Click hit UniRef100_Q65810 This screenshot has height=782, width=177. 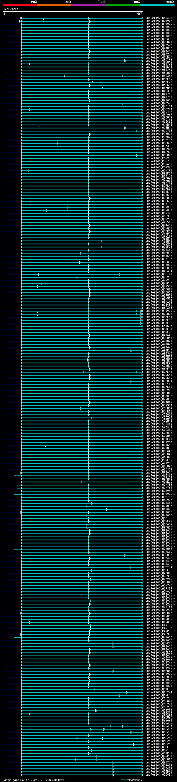point(159,759)
